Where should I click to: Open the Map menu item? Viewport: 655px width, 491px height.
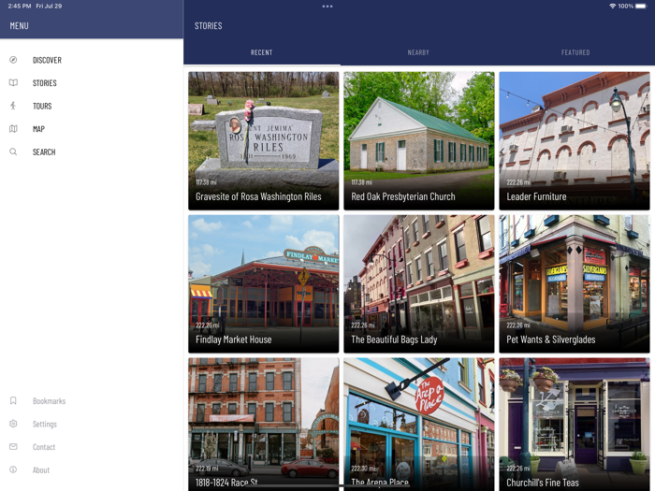pos(92,129)
